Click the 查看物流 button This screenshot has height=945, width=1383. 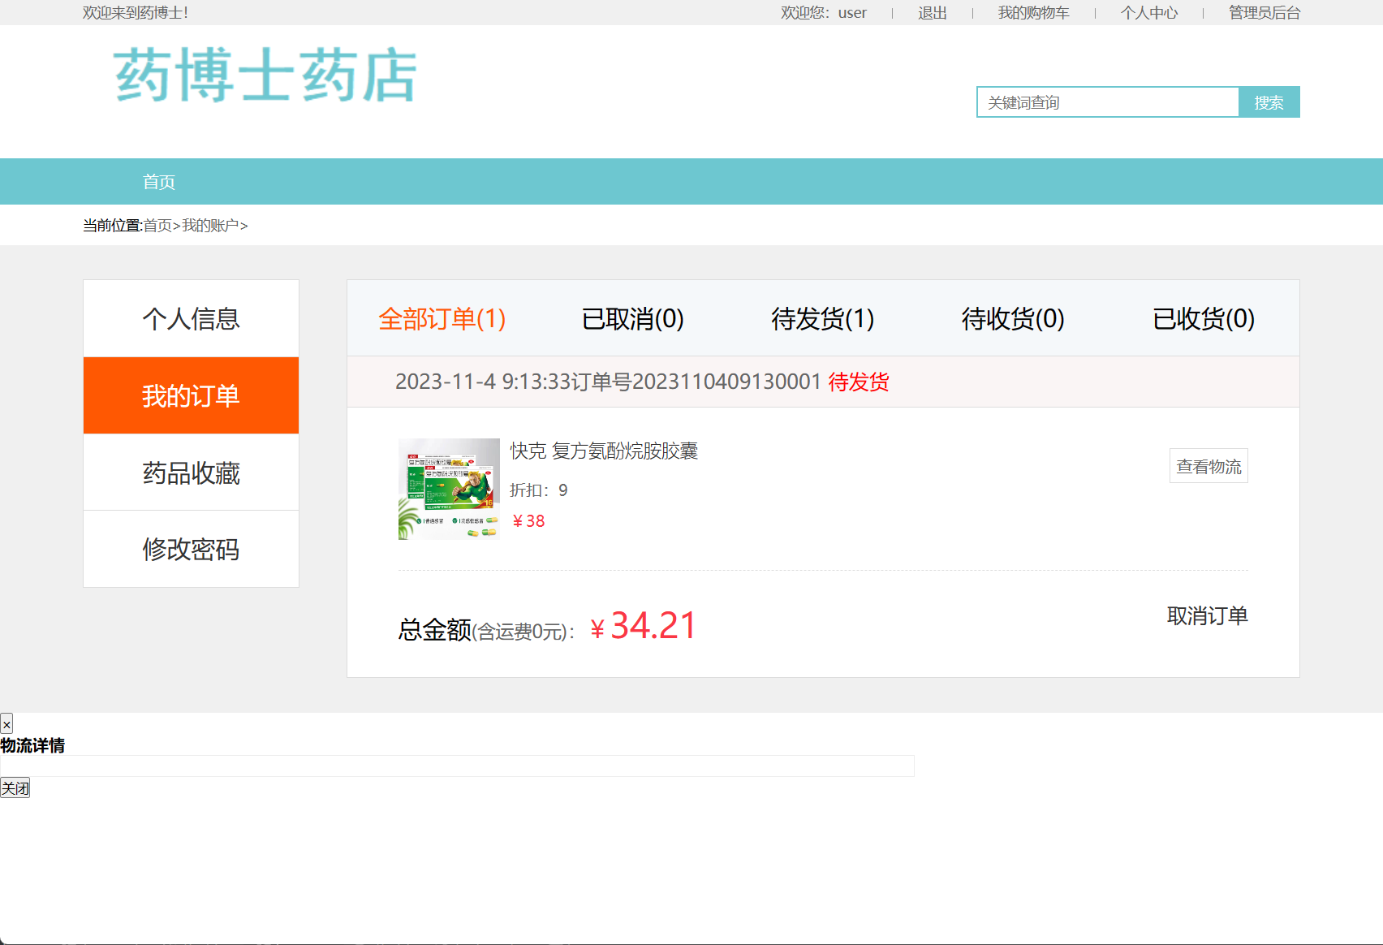(x=1208, y=465)
